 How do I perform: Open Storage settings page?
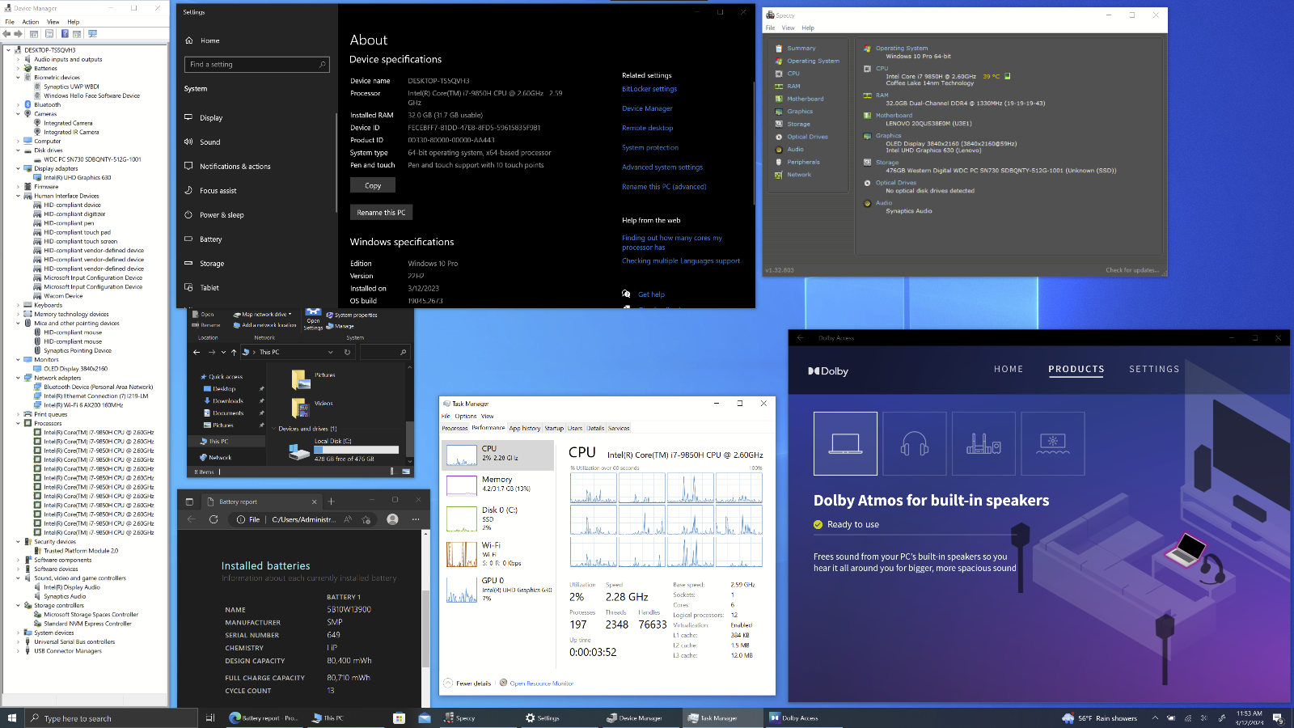coord(212,264)
